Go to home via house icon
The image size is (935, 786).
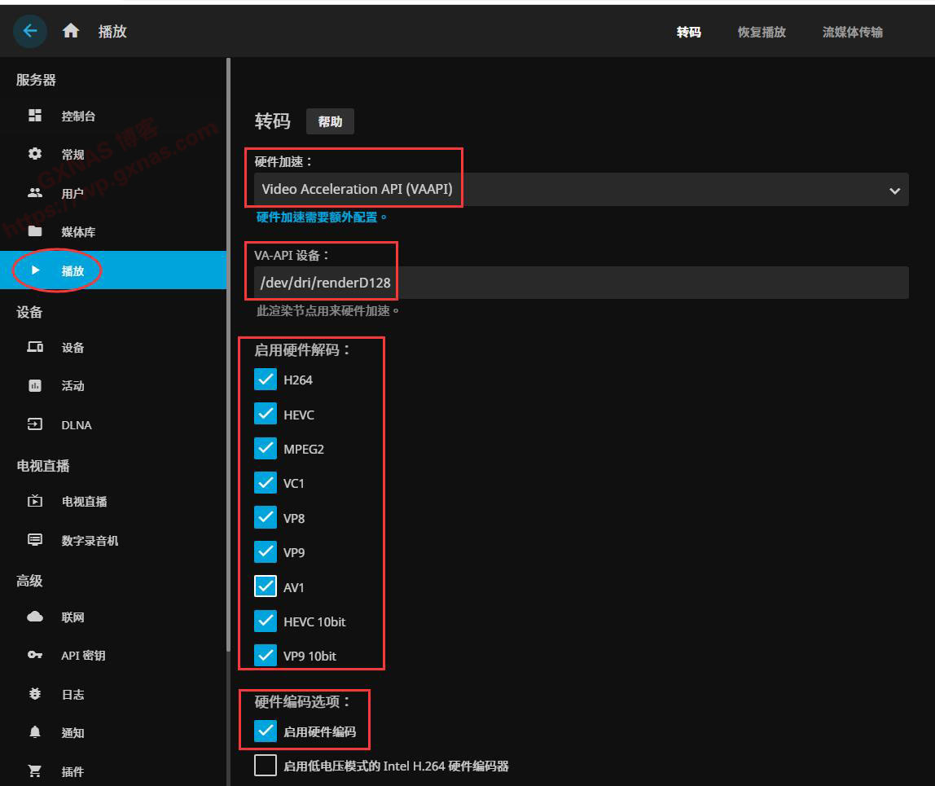[71, 31]
